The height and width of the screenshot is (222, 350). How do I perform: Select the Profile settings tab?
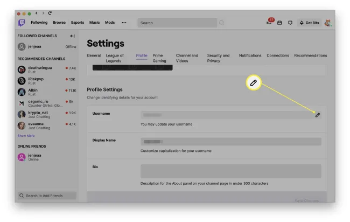142,55
